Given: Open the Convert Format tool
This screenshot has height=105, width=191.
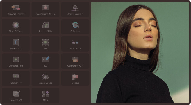Looking at the screenshot, I should [16, 10].
